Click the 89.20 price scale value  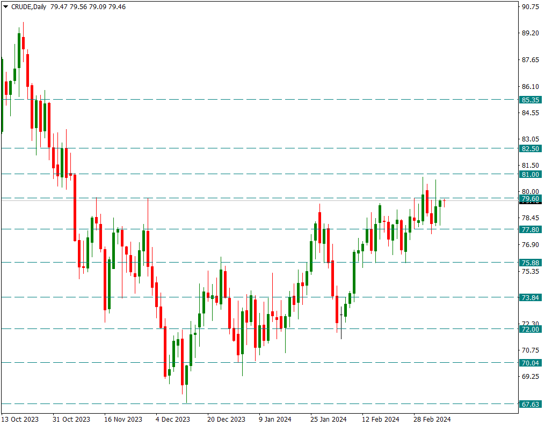(x=531, y=33)
